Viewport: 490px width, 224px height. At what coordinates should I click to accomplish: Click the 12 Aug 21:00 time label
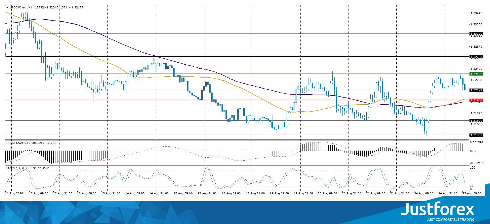tap(63, 193)
